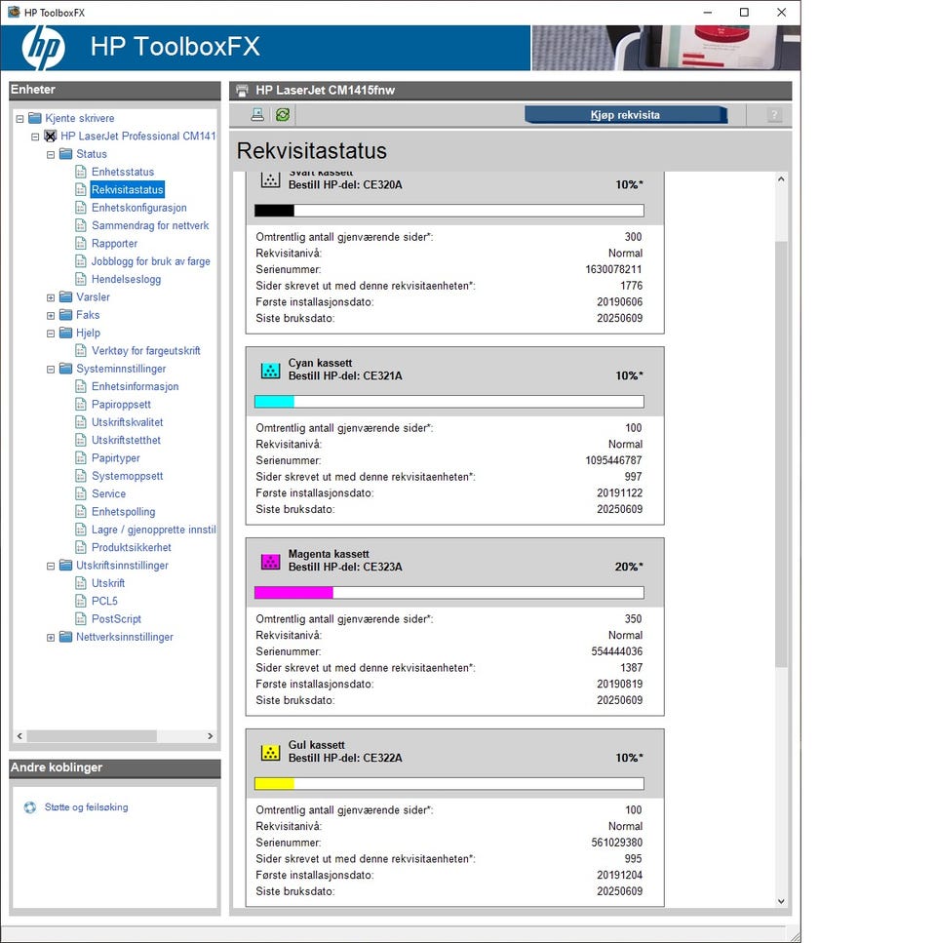
Task: Click the Hjelp folder icon
Action: (x=66, y=333)
